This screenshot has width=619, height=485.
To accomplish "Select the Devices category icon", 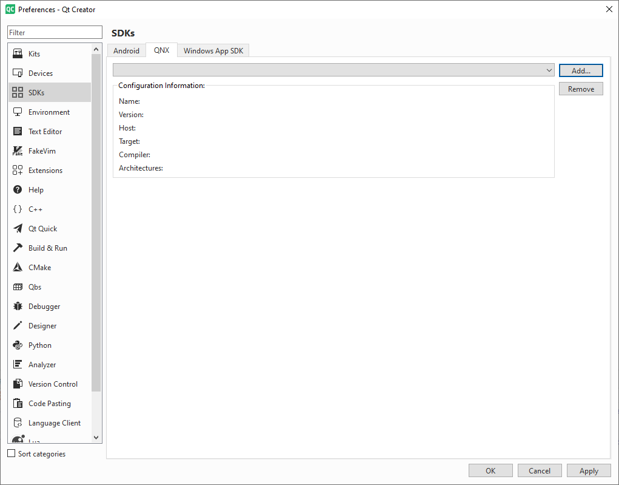I will coord(18,73).
